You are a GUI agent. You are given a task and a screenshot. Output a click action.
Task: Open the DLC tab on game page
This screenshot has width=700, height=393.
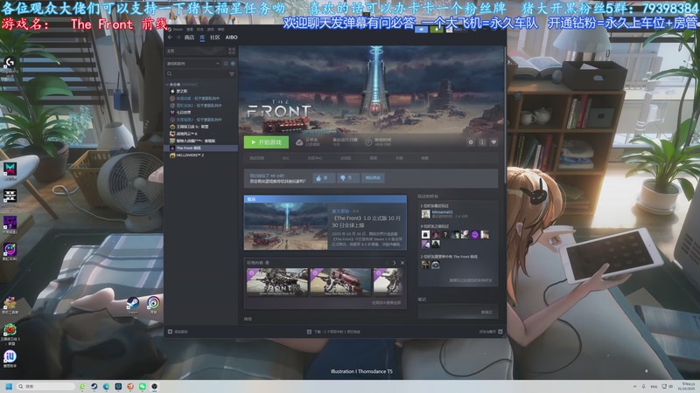[x=286, y=158]
